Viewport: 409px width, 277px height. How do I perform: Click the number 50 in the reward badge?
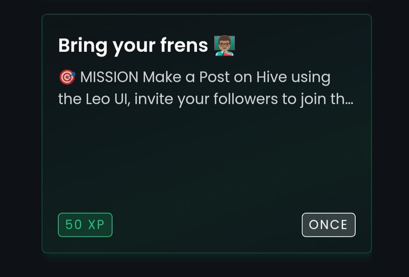pos(73,225)
